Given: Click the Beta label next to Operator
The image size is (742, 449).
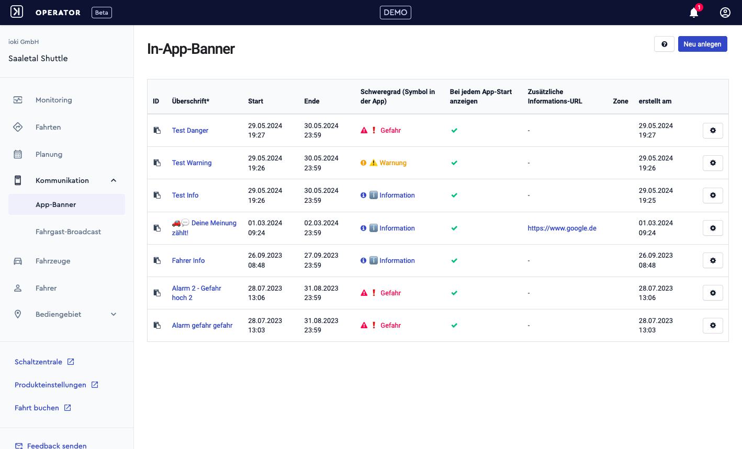Looking at the screenshot, I should click(x=102, y=13).
